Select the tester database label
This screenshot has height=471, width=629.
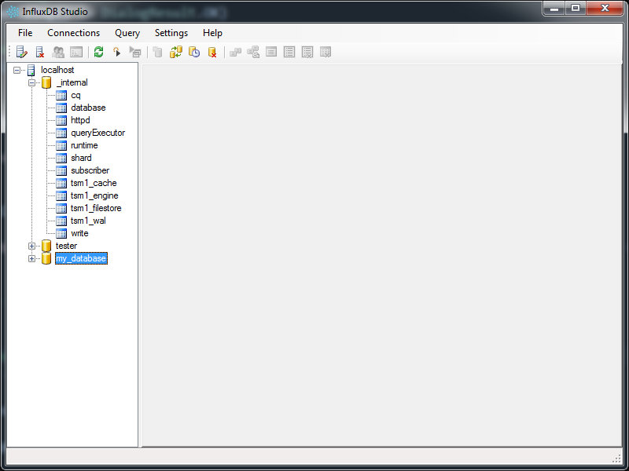66,246
